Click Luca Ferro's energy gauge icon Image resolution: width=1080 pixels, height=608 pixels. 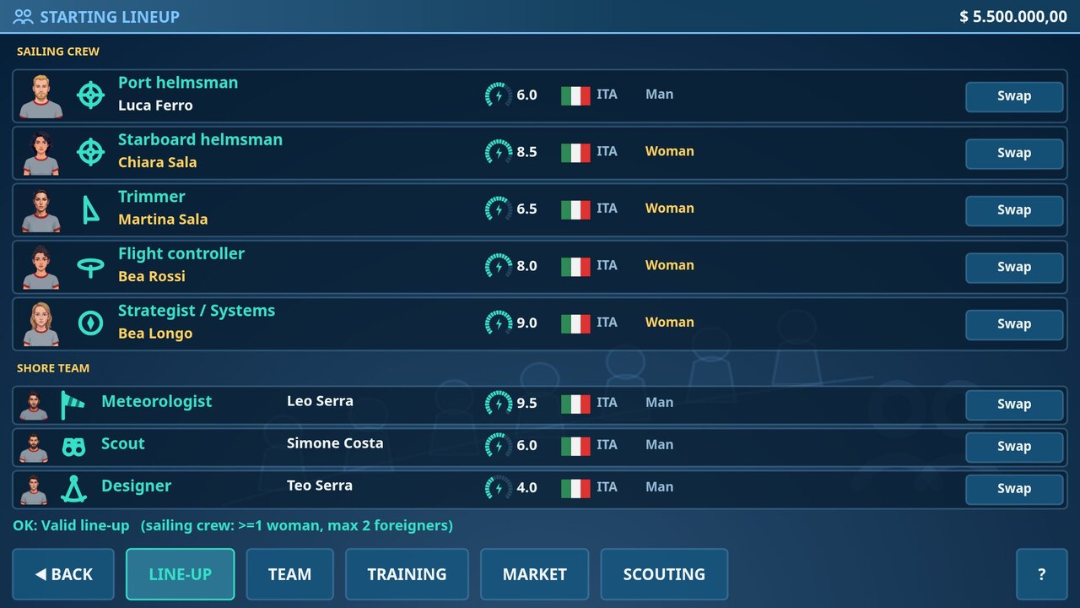(x=499, y=95)
